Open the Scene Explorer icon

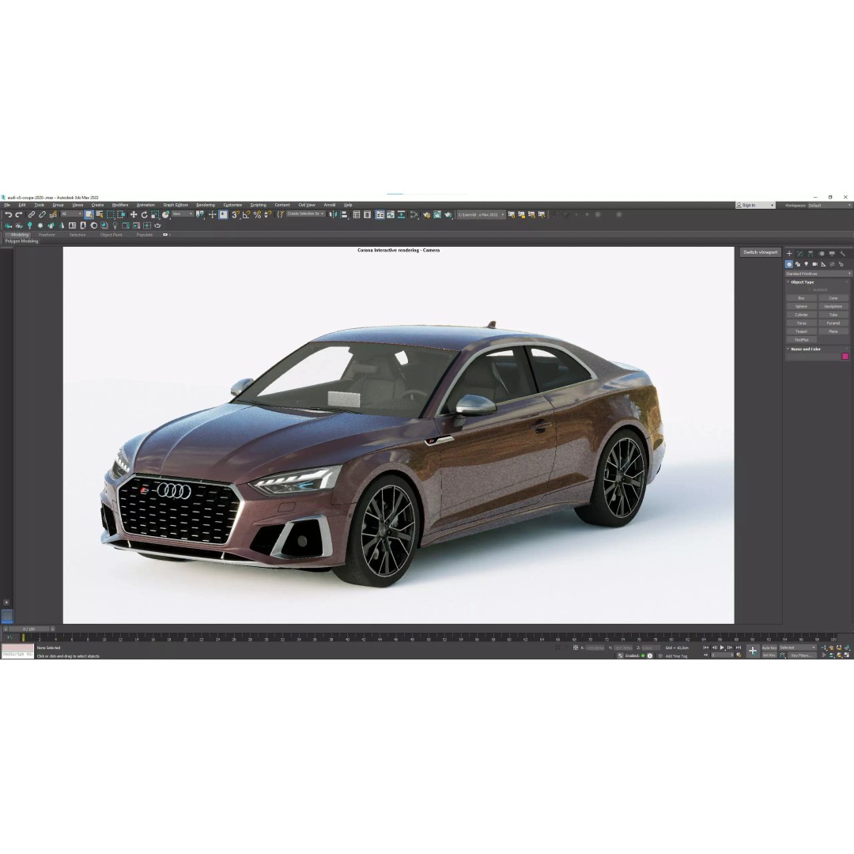tap(356, 214)
